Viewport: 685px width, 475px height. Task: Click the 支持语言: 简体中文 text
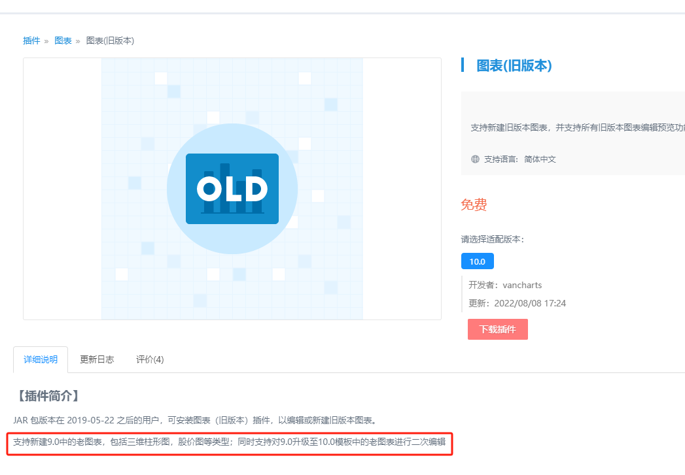(x=520, y=159)
